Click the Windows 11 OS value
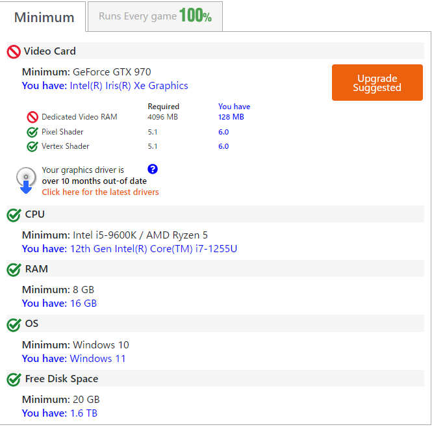The width and height of the screenshot is (432, 427). pos(97,359)
